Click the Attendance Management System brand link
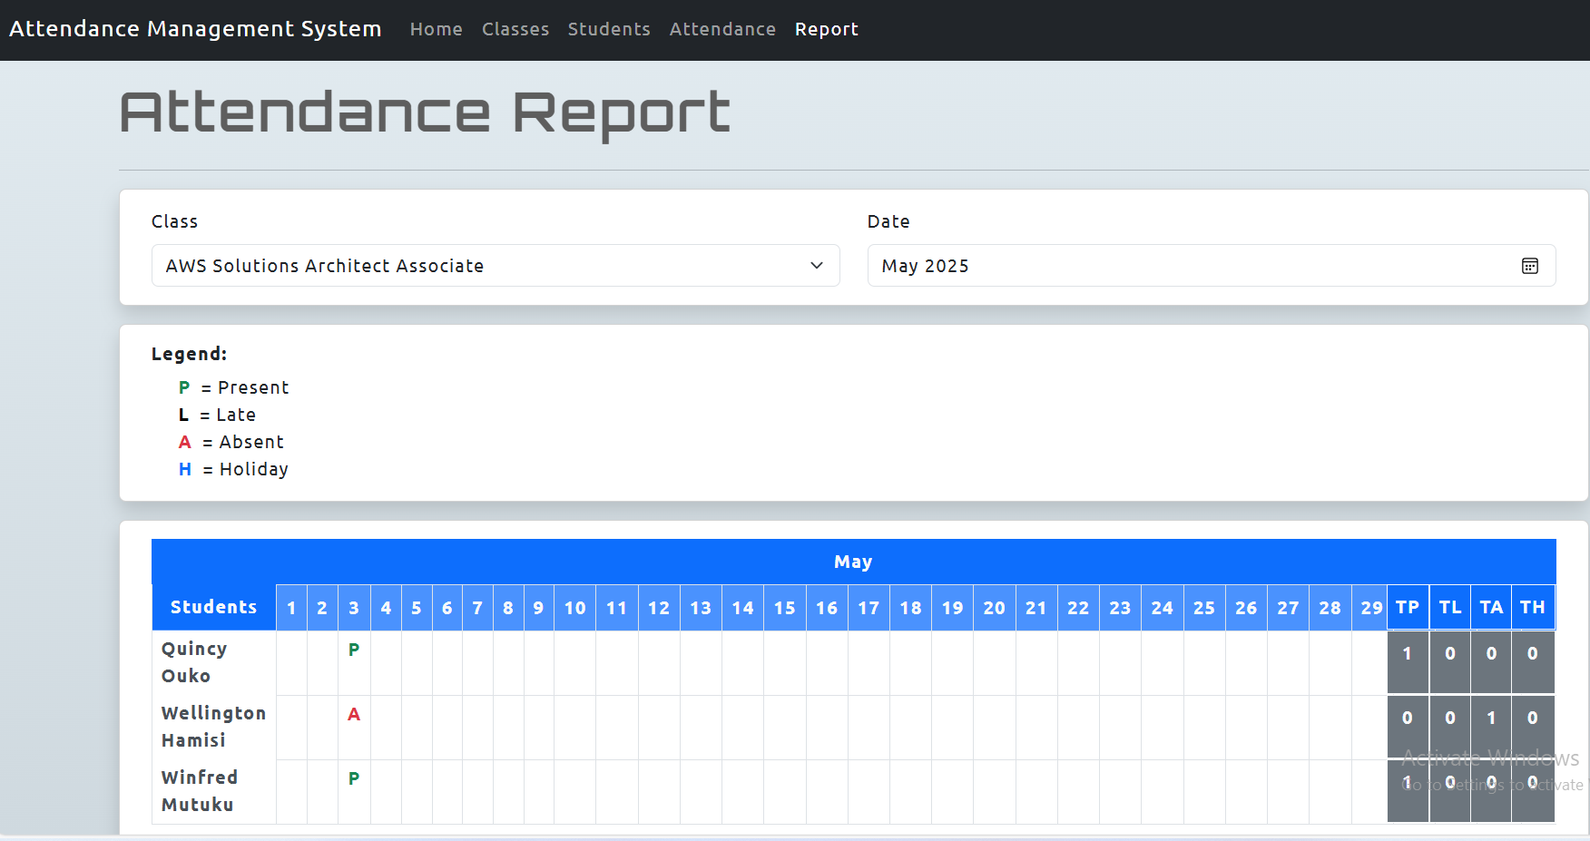Viewport: 1590px width, 841px height. pos(195,29)
